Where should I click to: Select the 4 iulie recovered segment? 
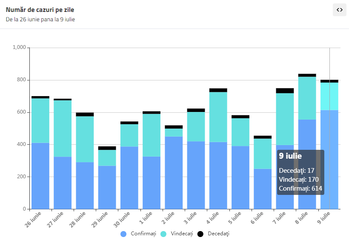pos(218,117)
